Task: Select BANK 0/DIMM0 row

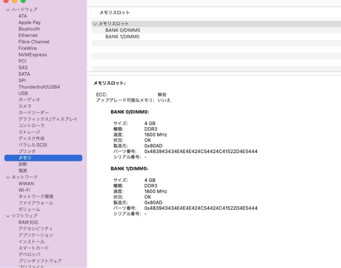Action: 123,30
